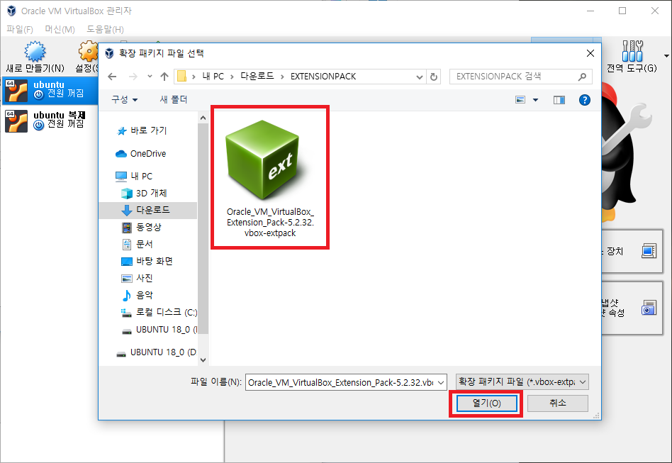
Task: Click the snapshot camera icon in VirtualBox
Action: point(649,308)
